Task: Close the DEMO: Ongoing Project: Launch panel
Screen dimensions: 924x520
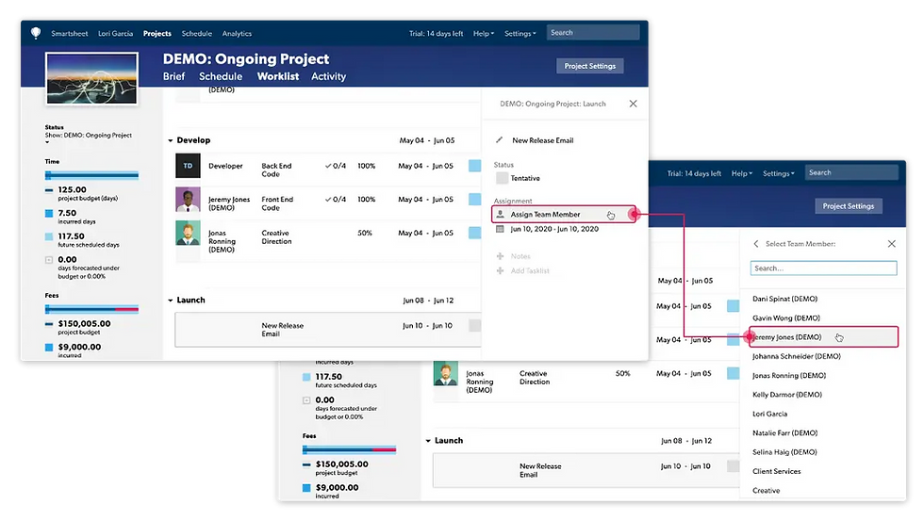Action: point(633,104)
